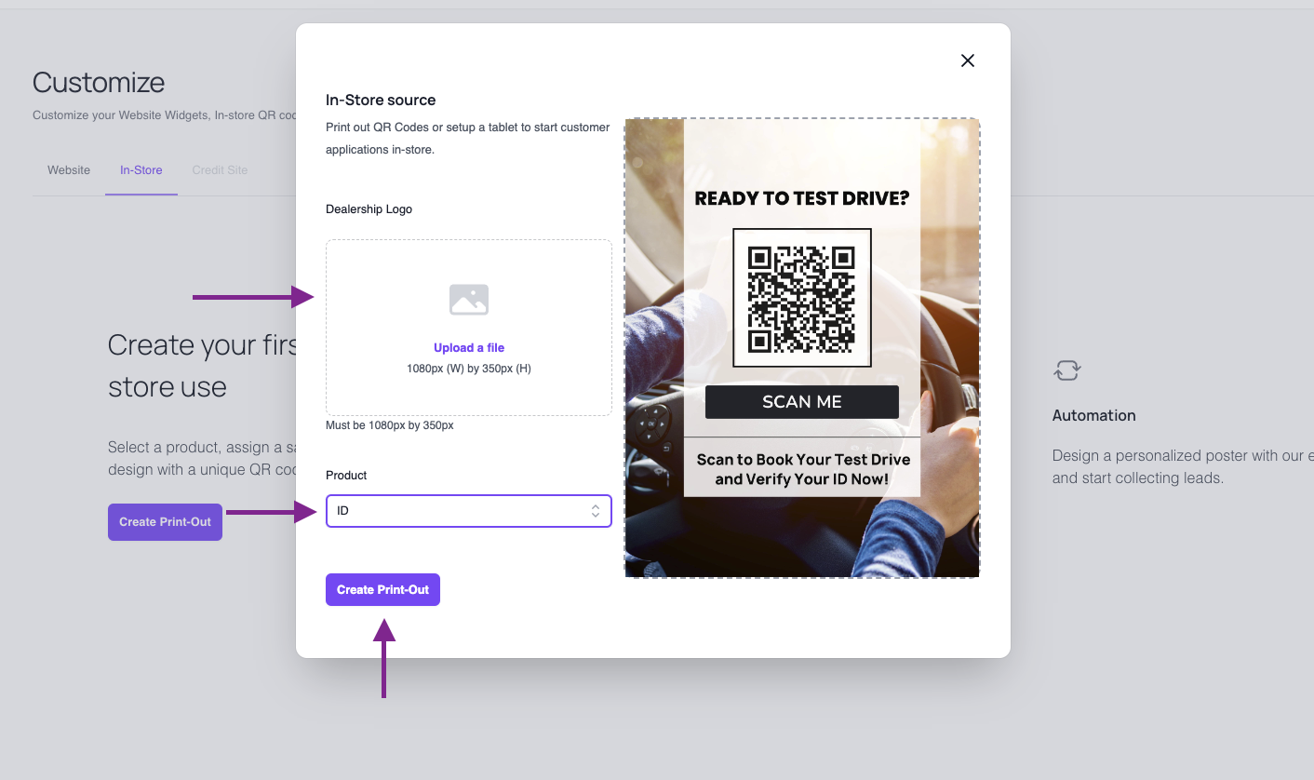Expand Product select using its chevron arrows
1314x780 pixels.
(596, 511)
